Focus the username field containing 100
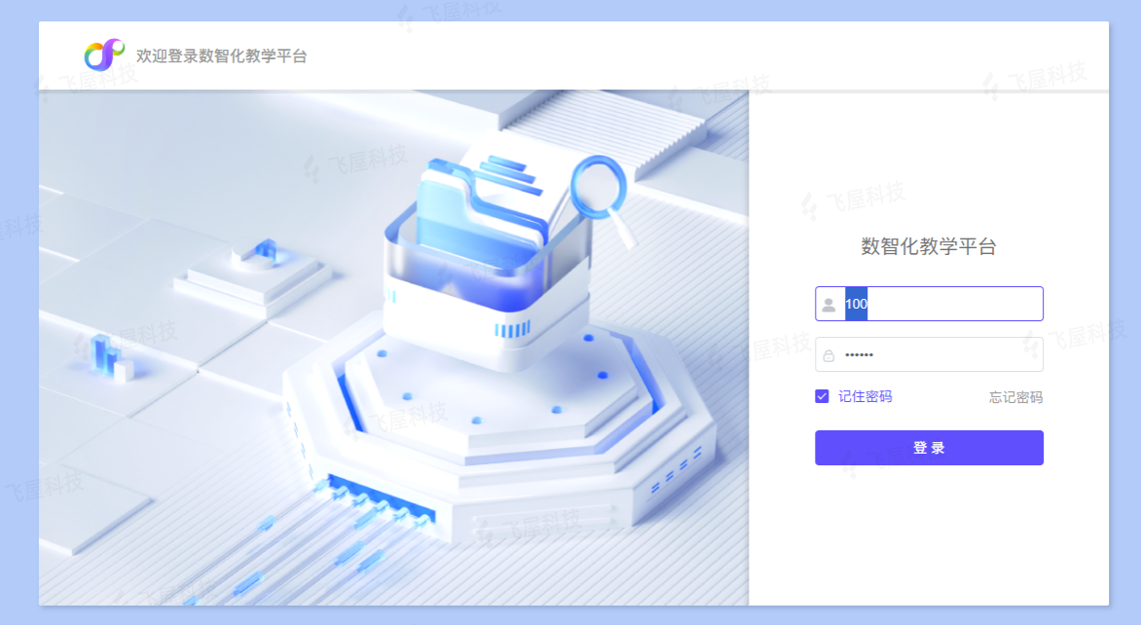This screenshot has width=1142, height=625. 929,304
